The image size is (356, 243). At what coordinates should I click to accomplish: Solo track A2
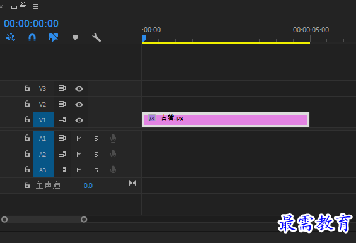pos(96,154)
